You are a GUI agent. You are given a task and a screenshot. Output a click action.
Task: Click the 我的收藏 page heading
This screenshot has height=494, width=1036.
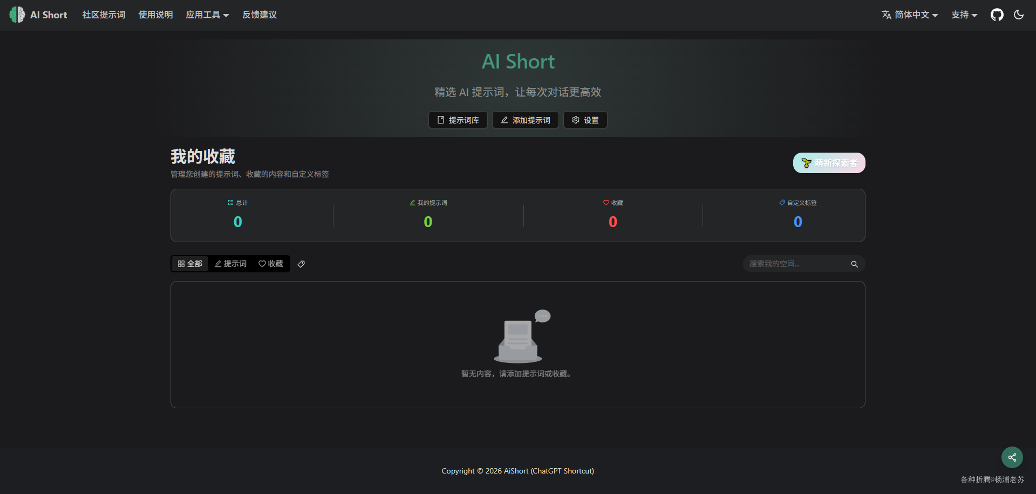(203, 156)
